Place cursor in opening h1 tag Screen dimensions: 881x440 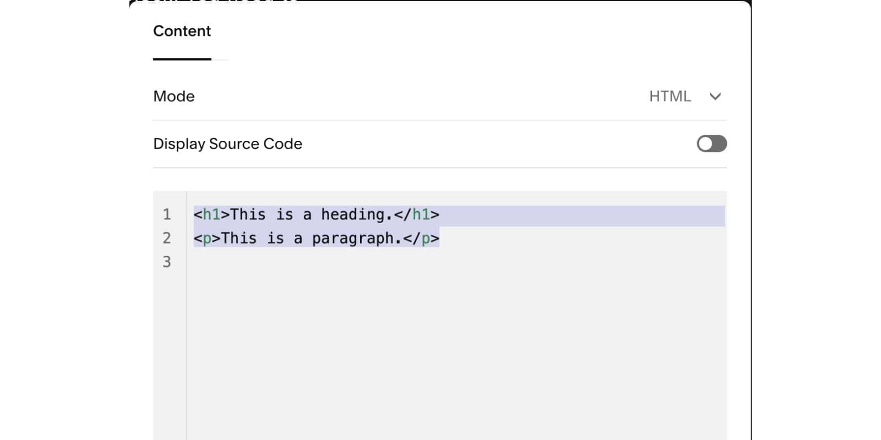coord(211,215)
